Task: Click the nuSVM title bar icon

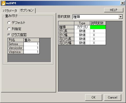Action: click(3, 3)
